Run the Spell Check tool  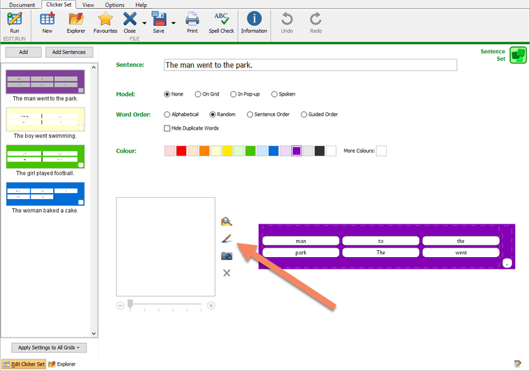(221, 21)
